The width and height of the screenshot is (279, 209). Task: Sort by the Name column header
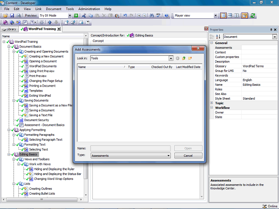point(102,67)
